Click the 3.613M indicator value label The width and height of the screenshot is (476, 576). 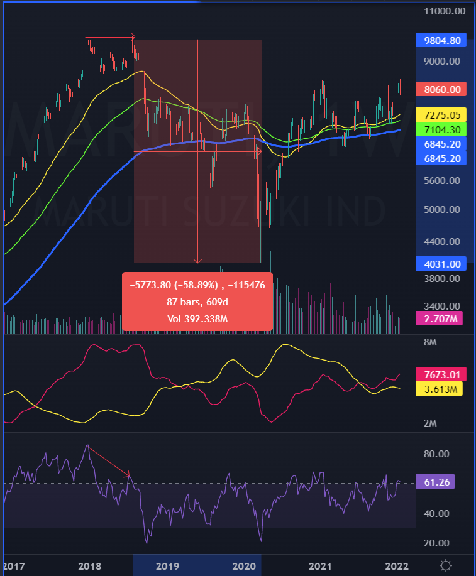coord(439,389)
